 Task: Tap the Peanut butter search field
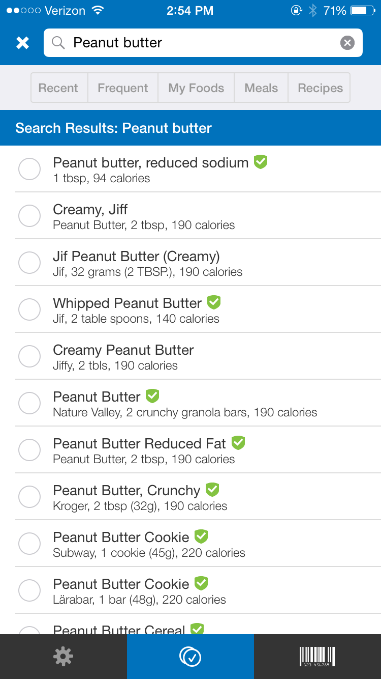tap(203, 43)
